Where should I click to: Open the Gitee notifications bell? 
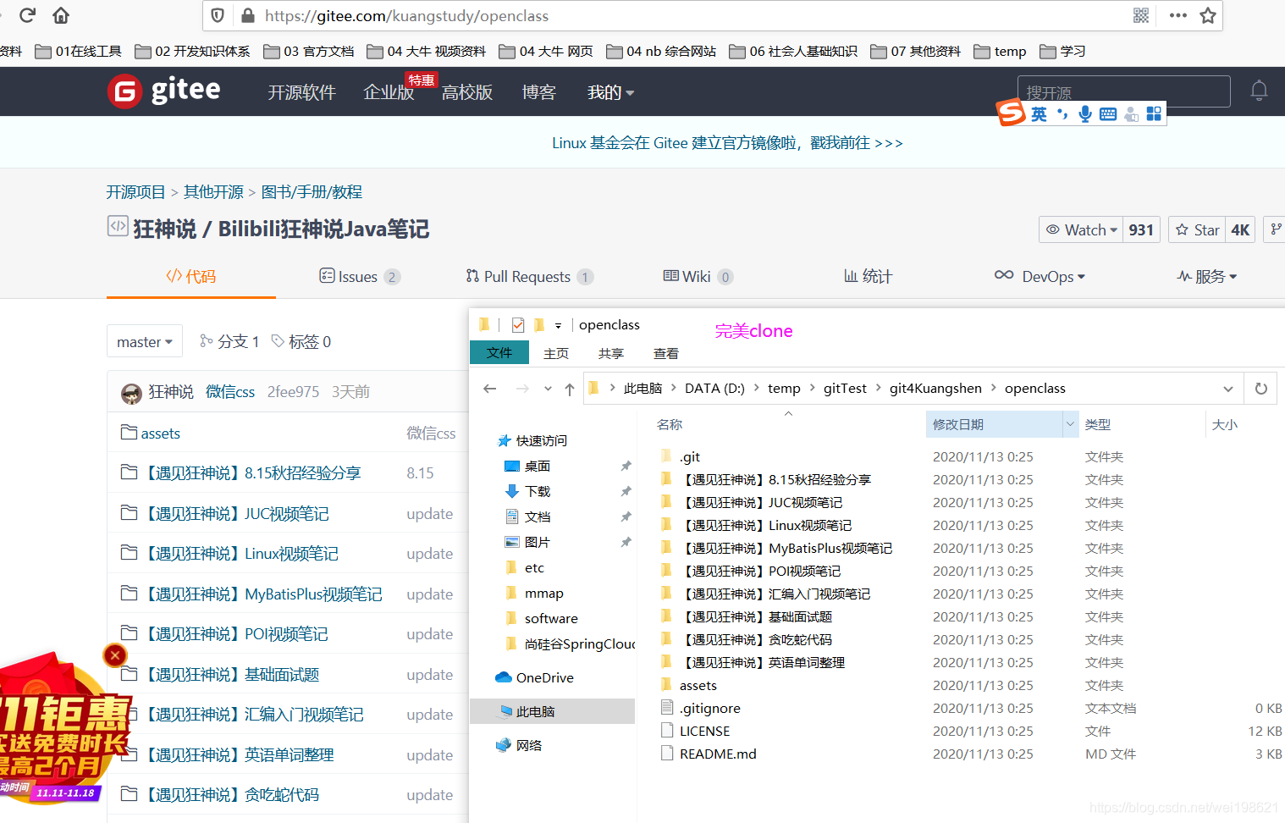tap(1259, 91)
